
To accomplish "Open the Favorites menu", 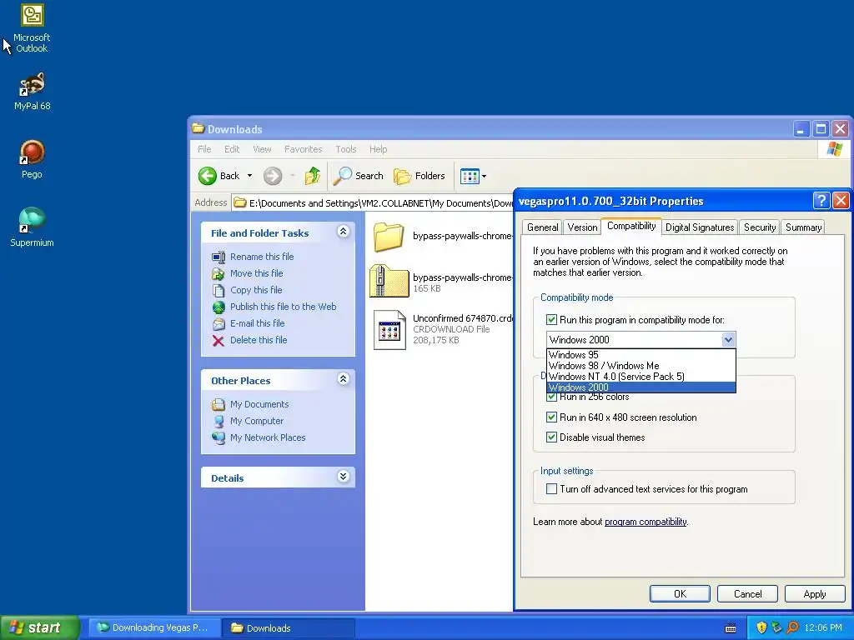I will pyautogui.click(x=304, y=149).
